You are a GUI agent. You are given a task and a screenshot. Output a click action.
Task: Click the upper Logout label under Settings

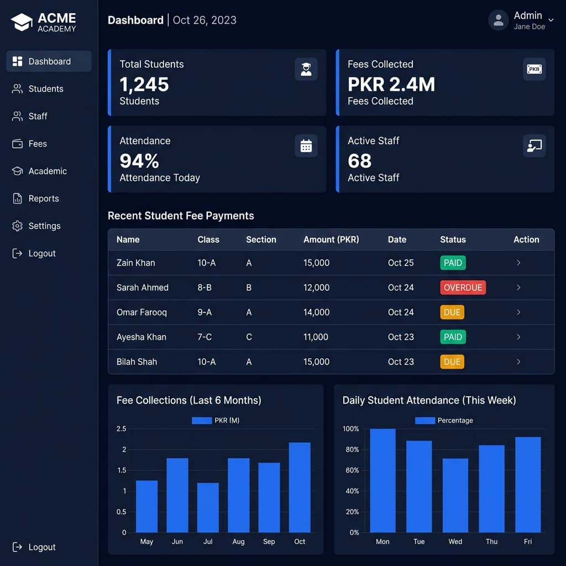42,253
